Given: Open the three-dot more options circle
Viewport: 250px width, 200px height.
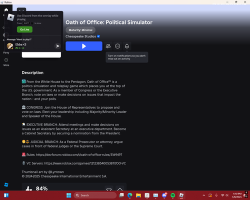Looking at the screenshot, I should pos(117,46).
